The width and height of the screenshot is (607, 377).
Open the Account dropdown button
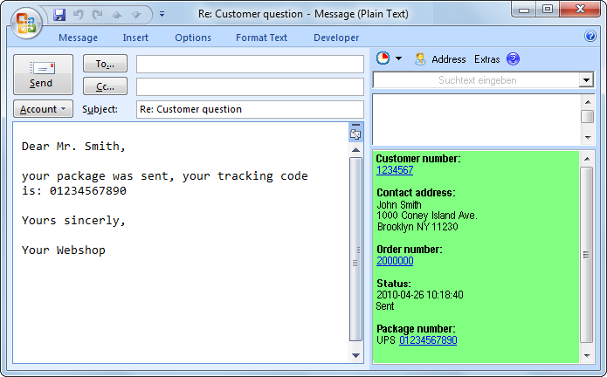coord(43,109)
